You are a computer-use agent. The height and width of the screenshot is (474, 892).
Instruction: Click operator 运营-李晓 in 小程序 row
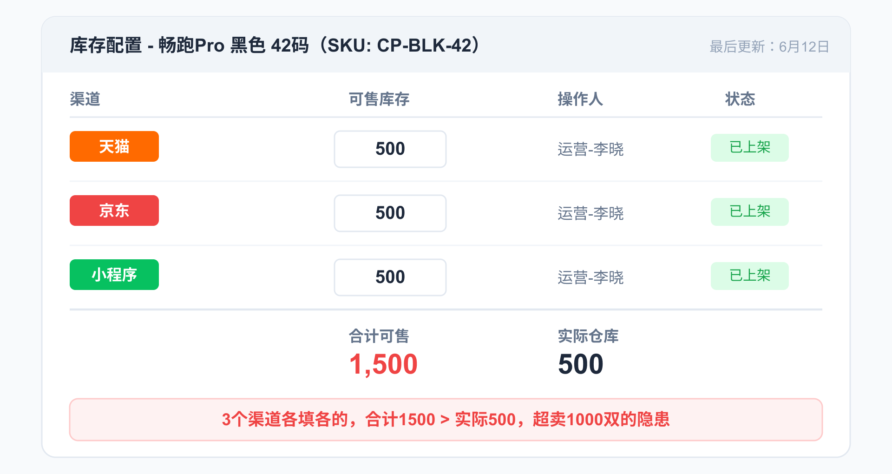pos(590,277)
